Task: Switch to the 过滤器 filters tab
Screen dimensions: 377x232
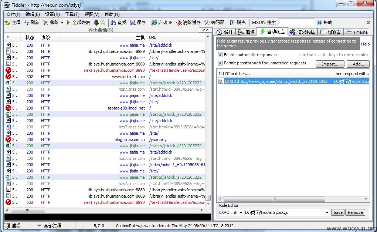Action: coord(330,32)
